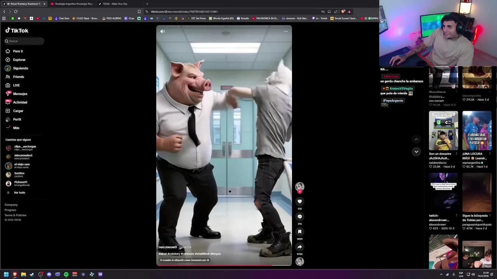
Task: Follow creator via the red plus badge
Action: tap(299, 191)
